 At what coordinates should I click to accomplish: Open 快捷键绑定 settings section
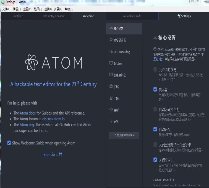(x=124, y=75)
